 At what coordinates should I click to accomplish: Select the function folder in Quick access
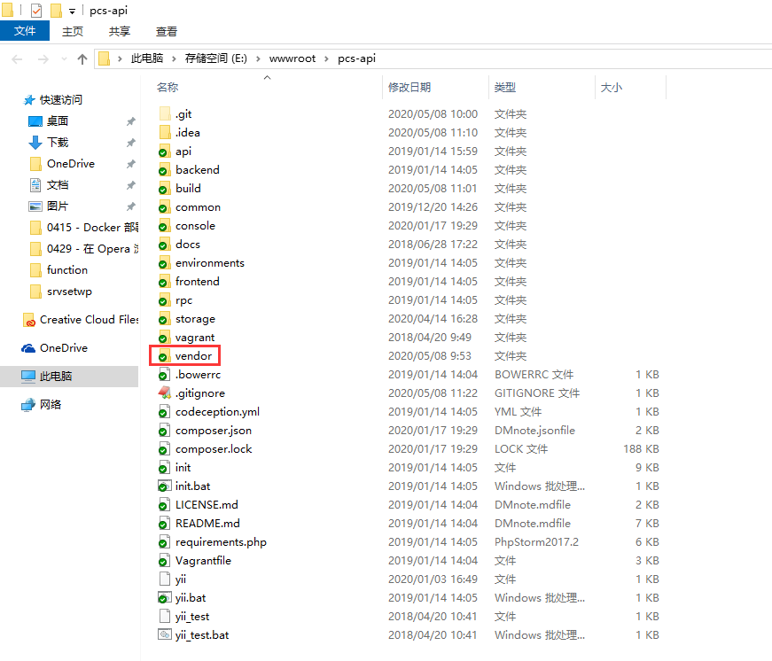tap(67, 270)
